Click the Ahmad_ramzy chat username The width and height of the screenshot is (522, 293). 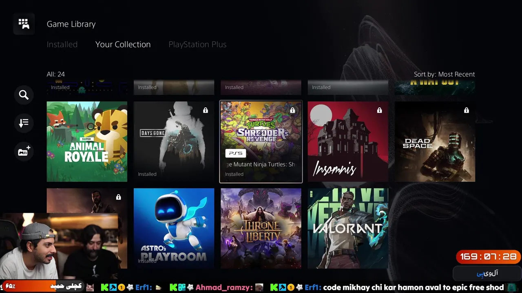tap(223, 287)
